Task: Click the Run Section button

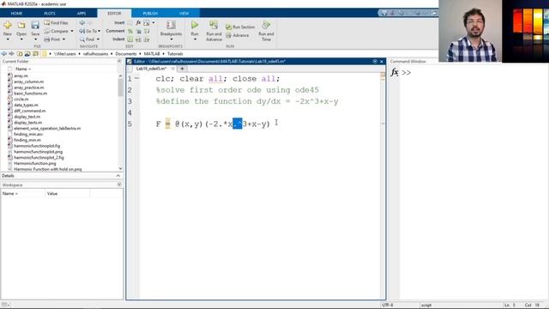Action: (x=240, y=27)
